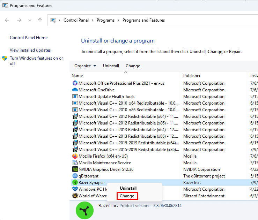Click the Microsoft Update Health Tools icon

75,96
